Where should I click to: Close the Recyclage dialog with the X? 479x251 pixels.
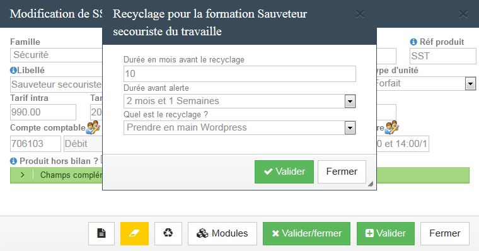(x=360, y=14)
